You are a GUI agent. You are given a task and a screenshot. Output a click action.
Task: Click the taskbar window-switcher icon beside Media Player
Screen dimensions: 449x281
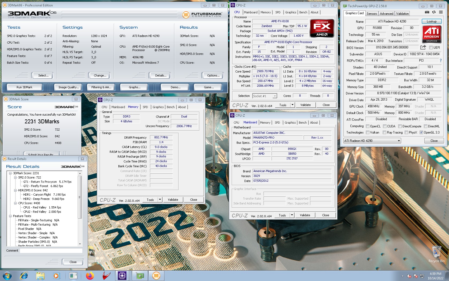(x=73, y=276)
